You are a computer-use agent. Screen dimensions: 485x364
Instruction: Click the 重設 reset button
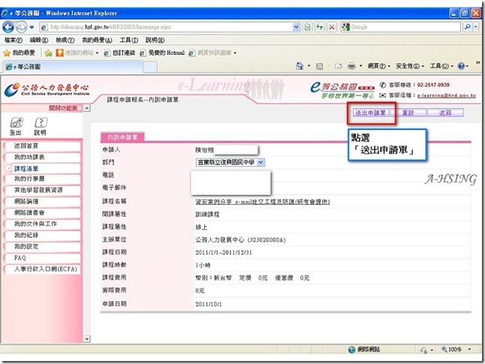(x=407, y=113)
